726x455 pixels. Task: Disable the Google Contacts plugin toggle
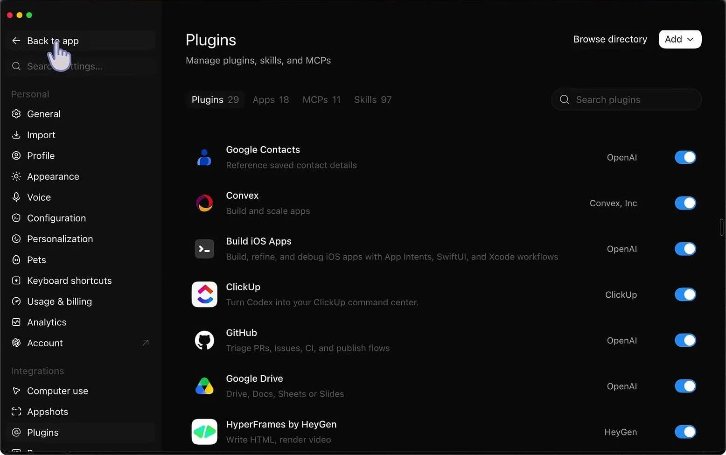pyautogui.click(x=685, y=157)
